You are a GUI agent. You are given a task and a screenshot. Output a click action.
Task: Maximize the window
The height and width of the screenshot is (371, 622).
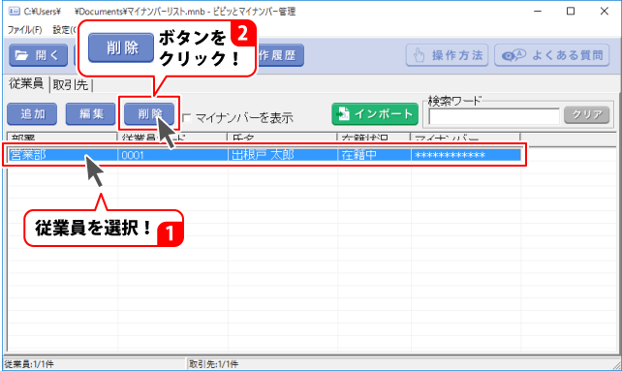click(x=571, y=11)
